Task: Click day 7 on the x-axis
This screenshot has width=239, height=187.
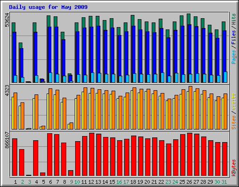Action: [x=57, y=182]
